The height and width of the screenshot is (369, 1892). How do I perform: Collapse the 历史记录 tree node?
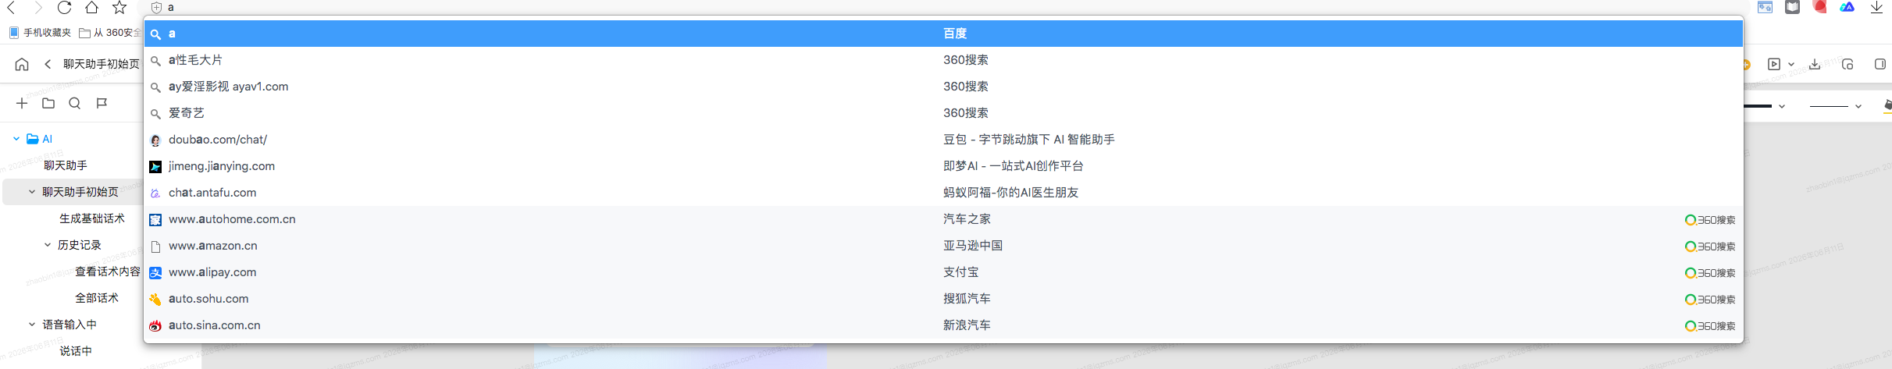(x=48, y=245)
